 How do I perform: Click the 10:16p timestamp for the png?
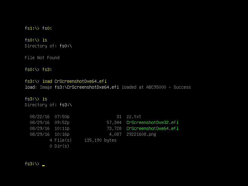[62, 135]
